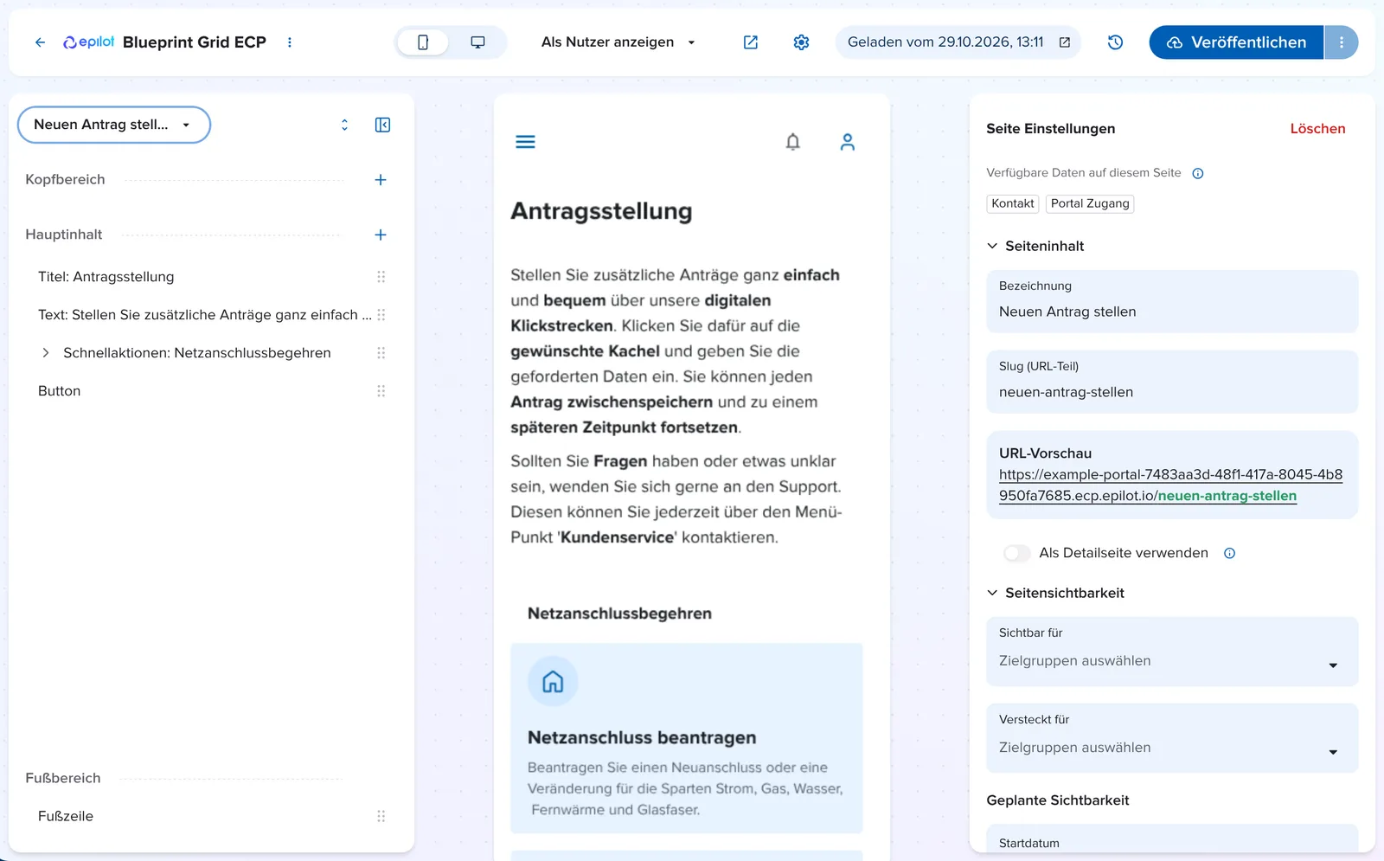
Task: Toggle Als Detailseite verwenden switch
Action: (1017, 553)
